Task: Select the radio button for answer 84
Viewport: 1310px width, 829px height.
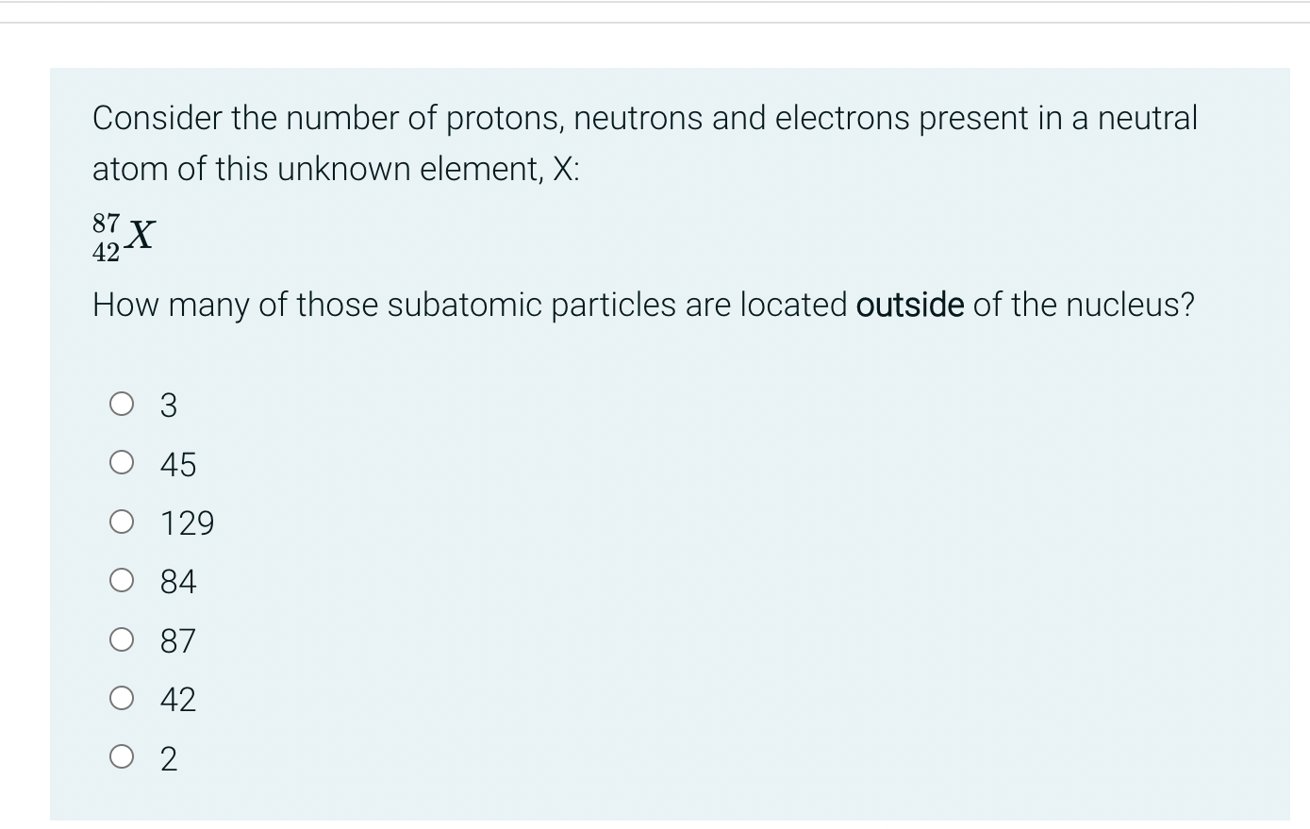Action: pos(121,580)
